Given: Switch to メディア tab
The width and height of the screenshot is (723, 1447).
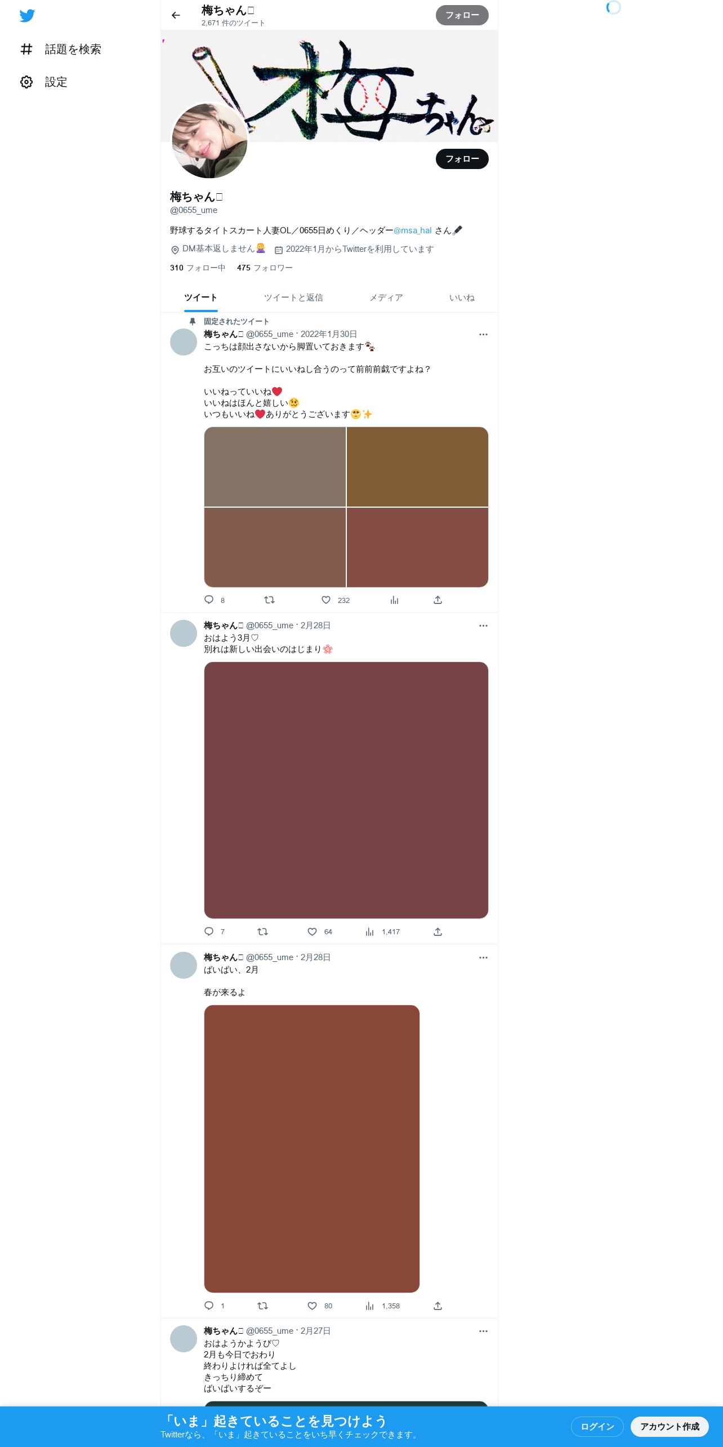Looking at the screenshot, I should pyautogui.click(x=386, y=298).
